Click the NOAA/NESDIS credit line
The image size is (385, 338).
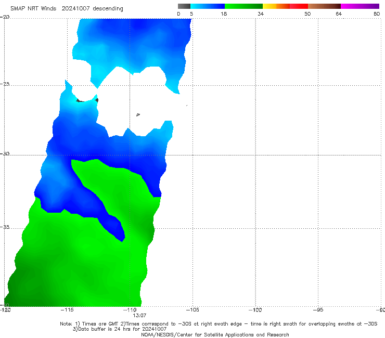coord(215,334)
